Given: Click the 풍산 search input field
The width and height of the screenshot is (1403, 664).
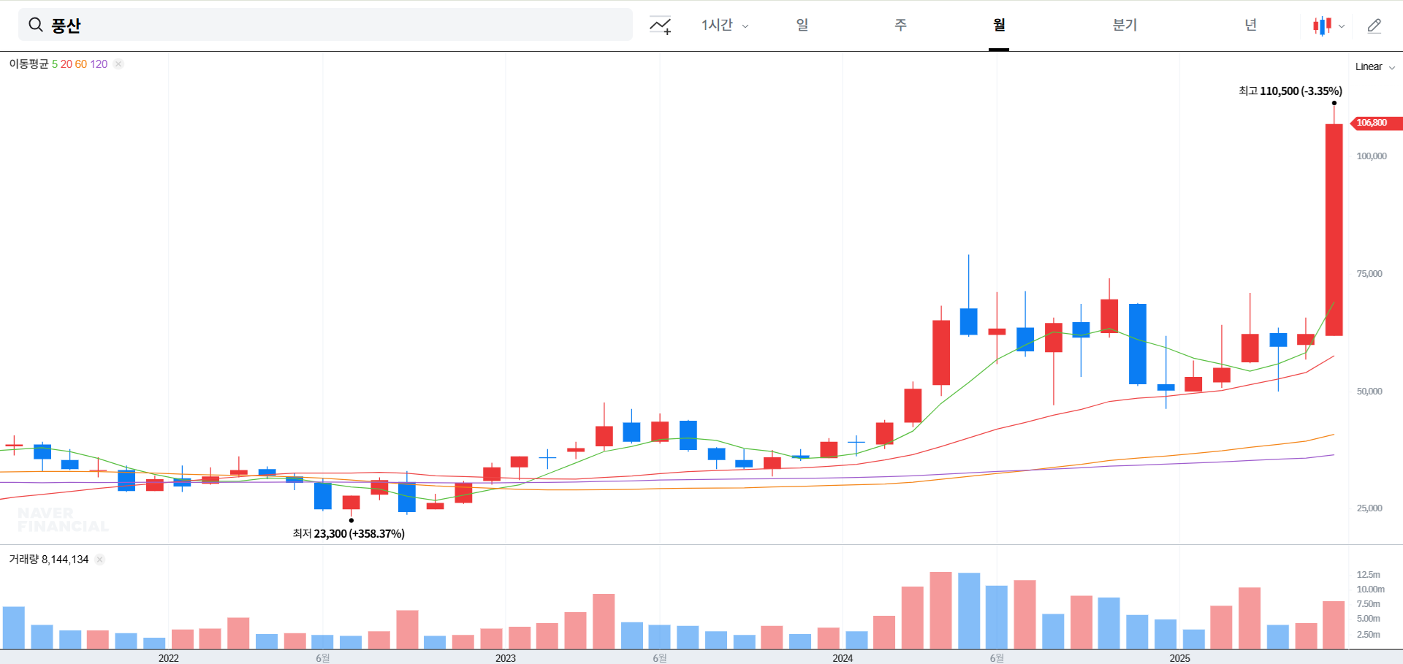Looking at the screenshot, I should click(325, 25).
